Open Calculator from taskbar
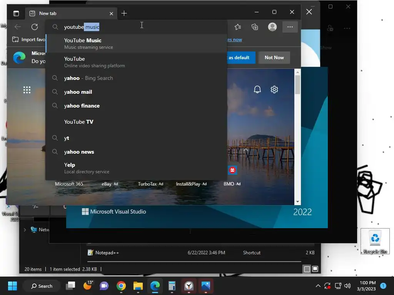 click(172, 286)
